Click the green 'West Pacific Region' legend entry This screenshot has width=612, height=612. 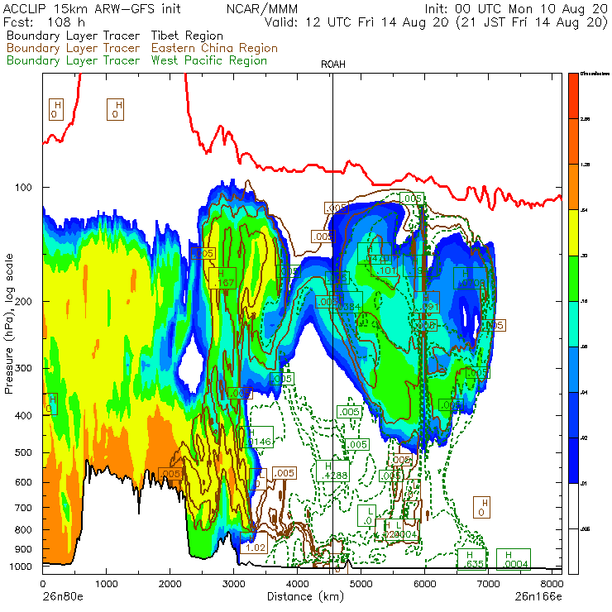point(209,60)
